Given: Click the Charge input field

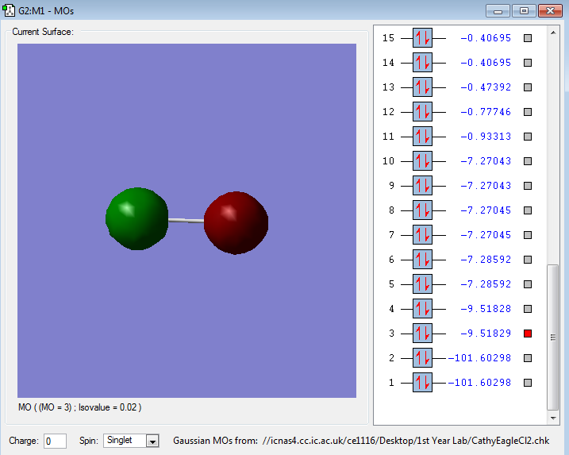Looking at the screenshot, I should tap(56, 441).
